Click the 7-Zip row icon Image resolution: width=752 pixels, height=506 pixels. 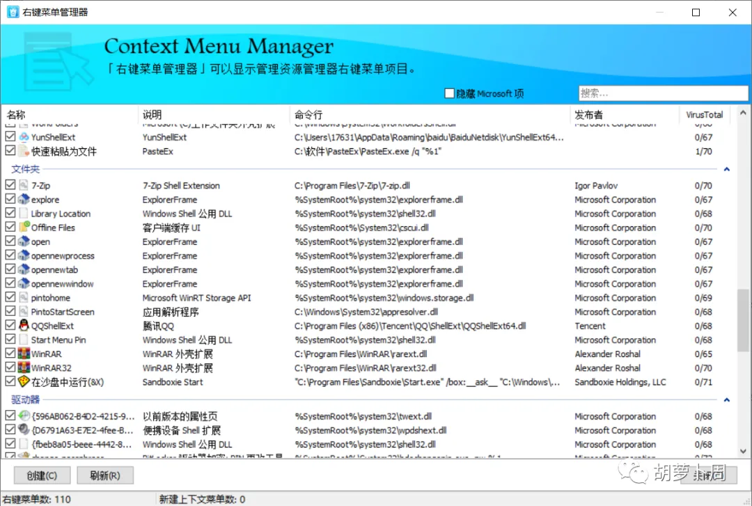point(24,184)
